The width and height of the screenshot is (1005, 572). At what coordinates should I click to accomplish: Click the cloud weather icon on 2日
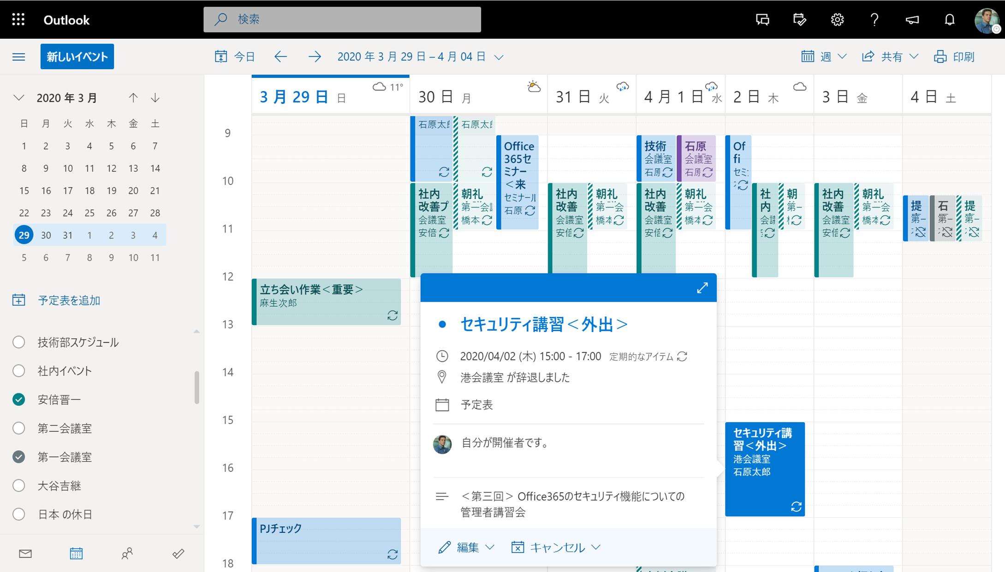point(799,86)
